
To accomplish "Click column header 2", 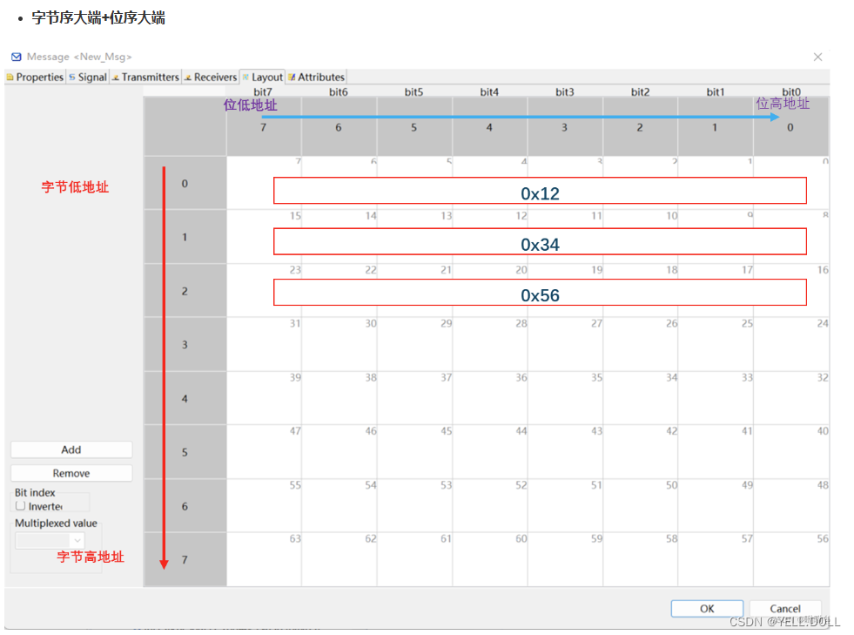I will [x=641, y=127].
